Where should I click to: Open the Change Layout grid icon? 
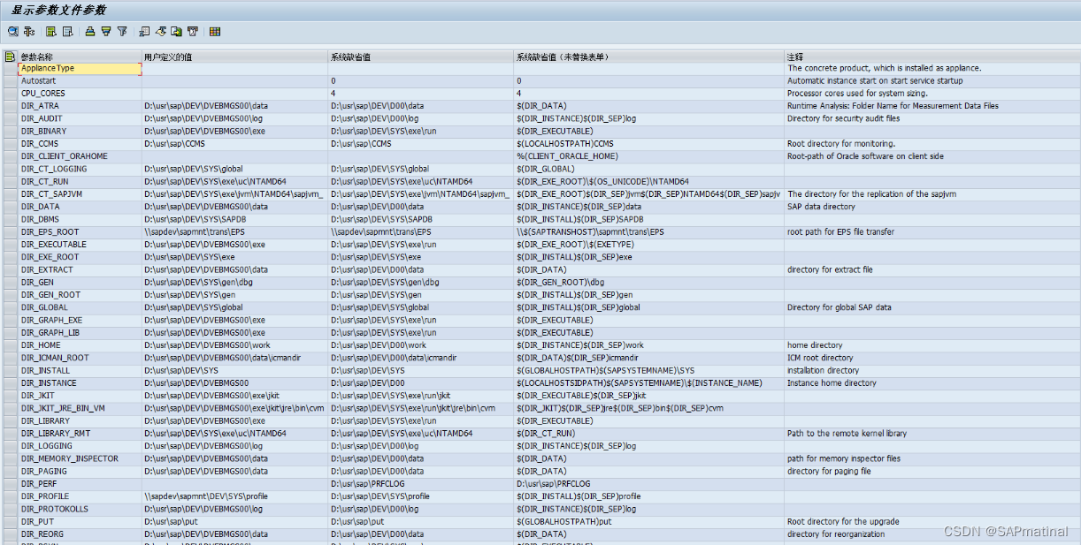[x=215, y=32]
